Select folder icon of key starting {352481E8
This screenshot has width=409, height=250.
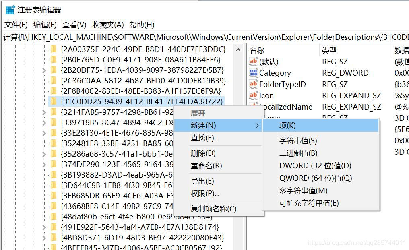(54, 143)
